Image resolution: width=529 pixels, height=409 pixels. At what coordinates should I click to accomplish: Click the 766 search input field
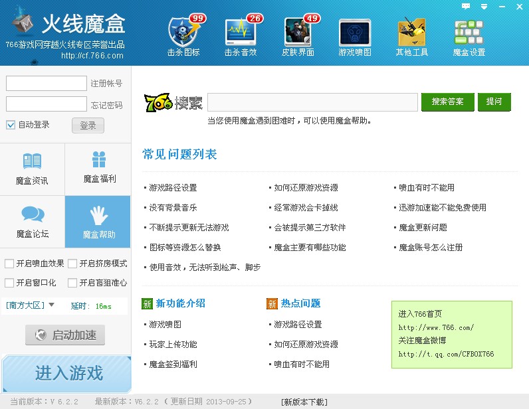point(312,102)
